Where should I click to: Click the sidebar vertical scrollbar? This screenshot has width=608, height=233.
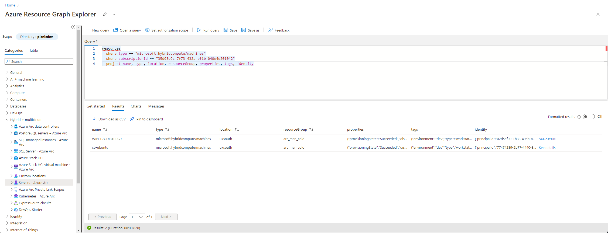tap(78, 106)
